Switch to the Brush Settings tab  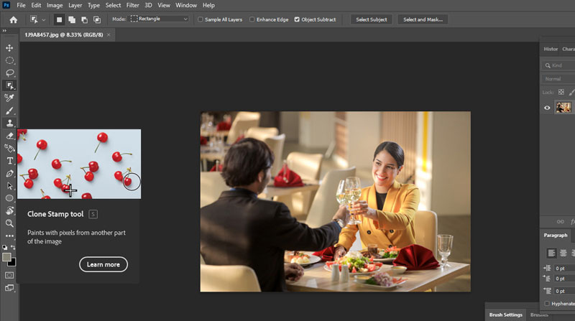tap(505, 315)
